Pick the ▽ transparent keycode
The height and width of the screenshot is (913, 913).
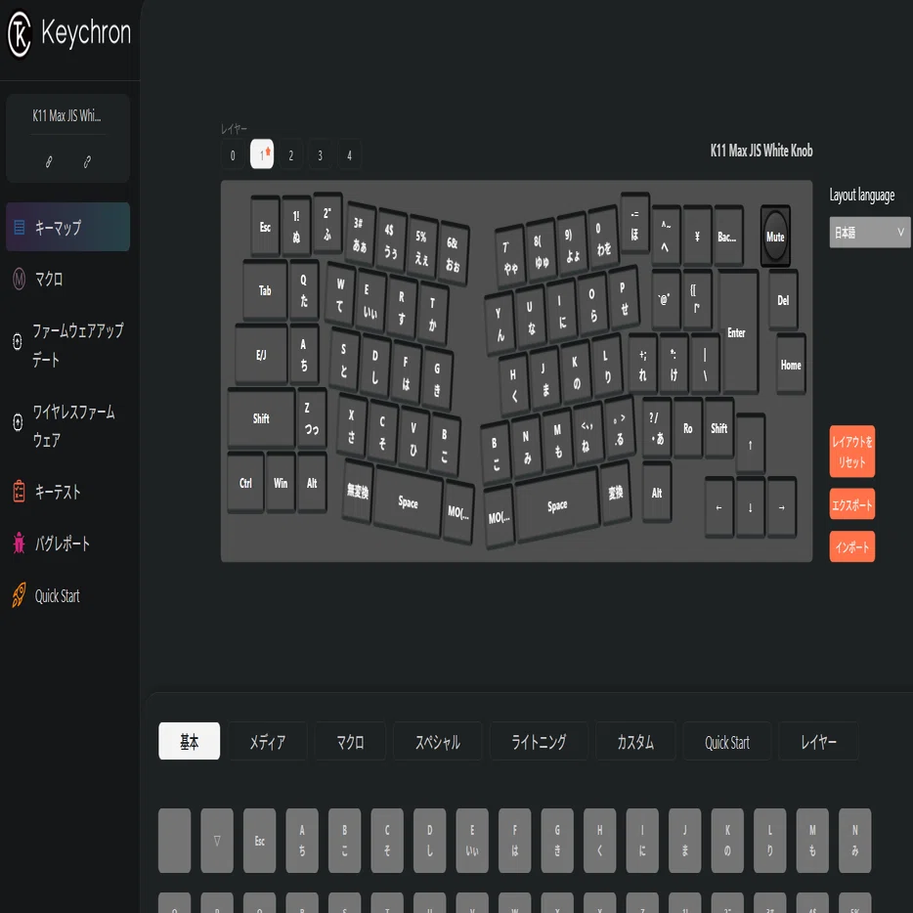[217, 841]
